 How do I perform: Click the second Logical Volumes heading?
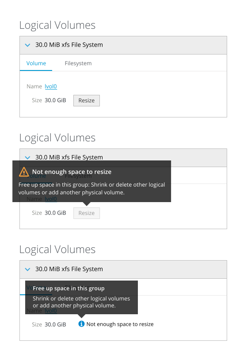click(57, 138)
